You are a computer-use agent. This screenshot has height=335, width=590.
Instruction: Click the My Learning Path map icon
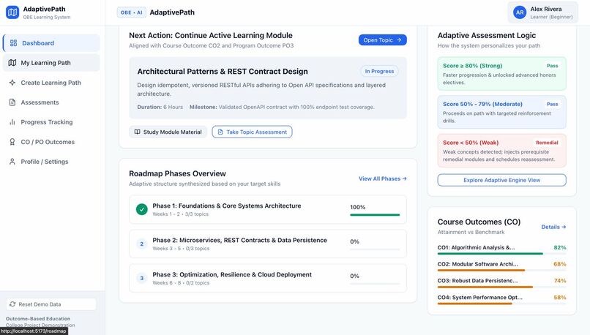tap(12, 63)
